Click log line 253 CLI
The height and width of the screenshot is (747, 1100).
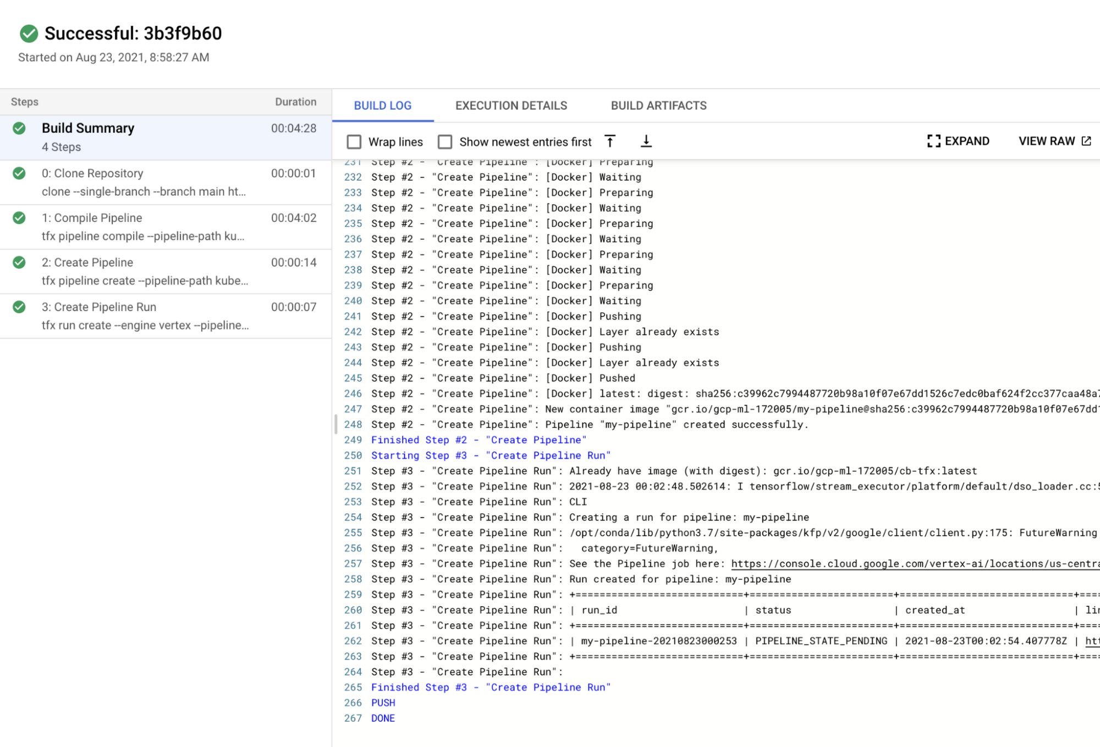pos(479,502)
